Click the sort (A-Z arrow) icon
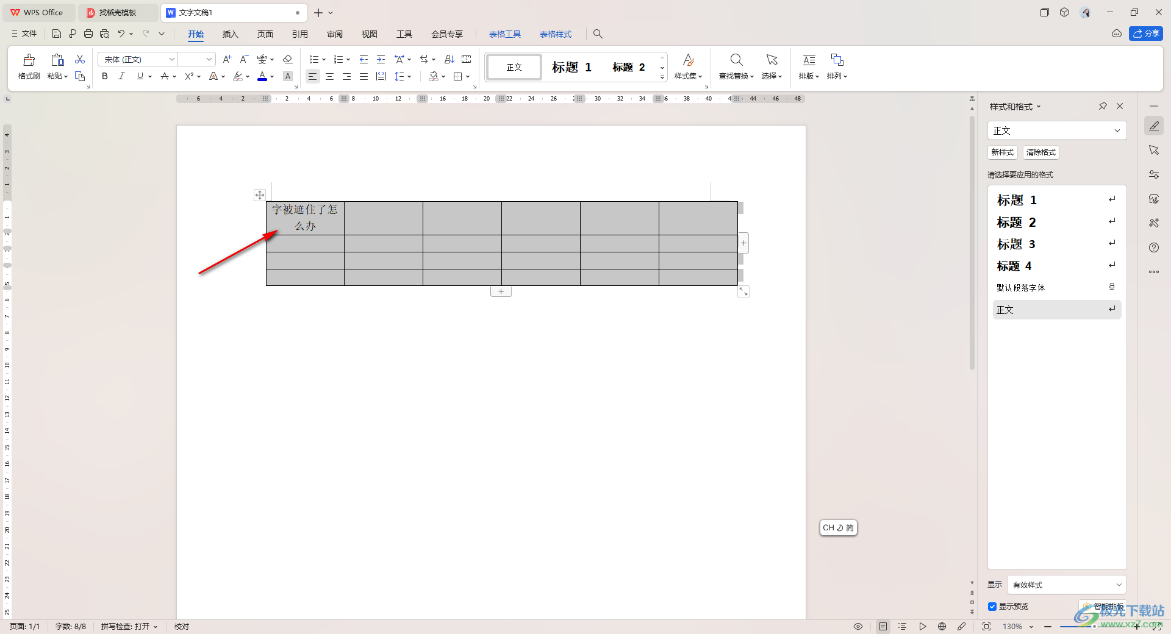 (x=449, y=59)
